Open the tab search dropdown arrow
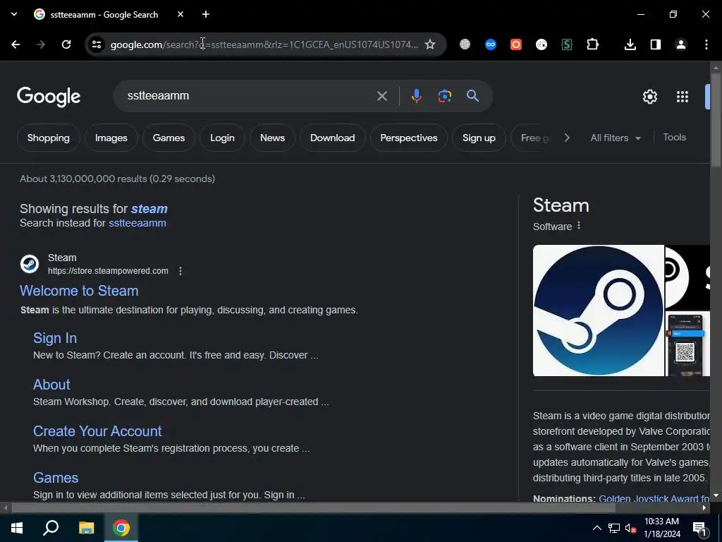 (14, 14)
